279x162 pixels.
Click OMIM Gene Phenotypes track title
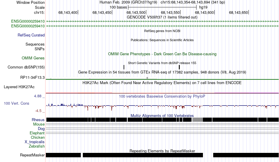[x=162, y=54]
